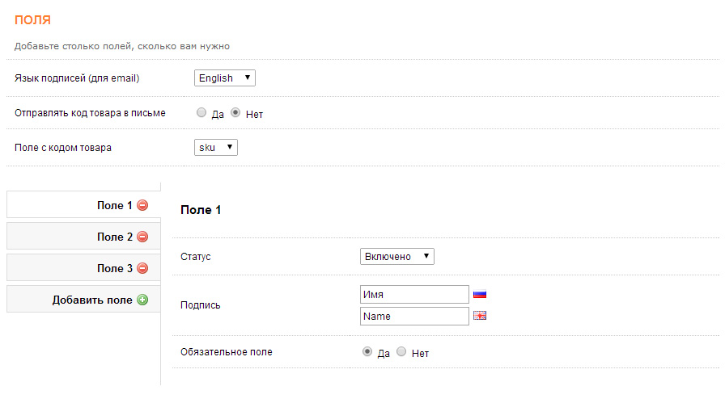Click the Russian flag icon beside Имя

point(480,295)
